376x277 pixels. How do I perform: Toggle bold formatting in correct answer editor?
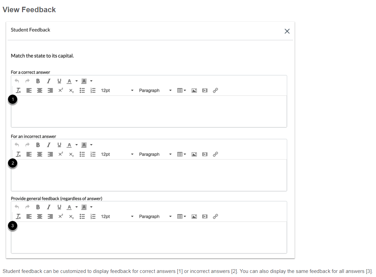tap(38, 81)
